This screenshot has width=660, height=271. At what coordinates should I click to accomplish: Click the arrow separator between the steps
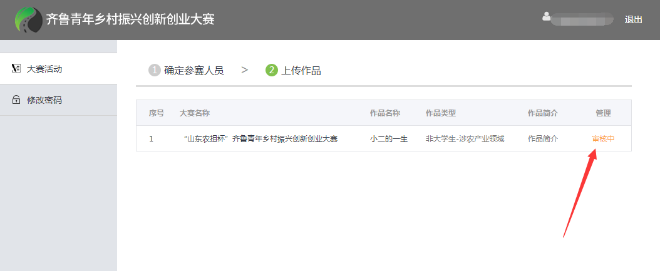(x=245, y=70)
